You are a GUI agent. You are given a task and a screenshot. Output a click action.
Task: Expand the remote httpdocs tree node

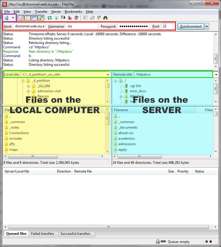121,97
